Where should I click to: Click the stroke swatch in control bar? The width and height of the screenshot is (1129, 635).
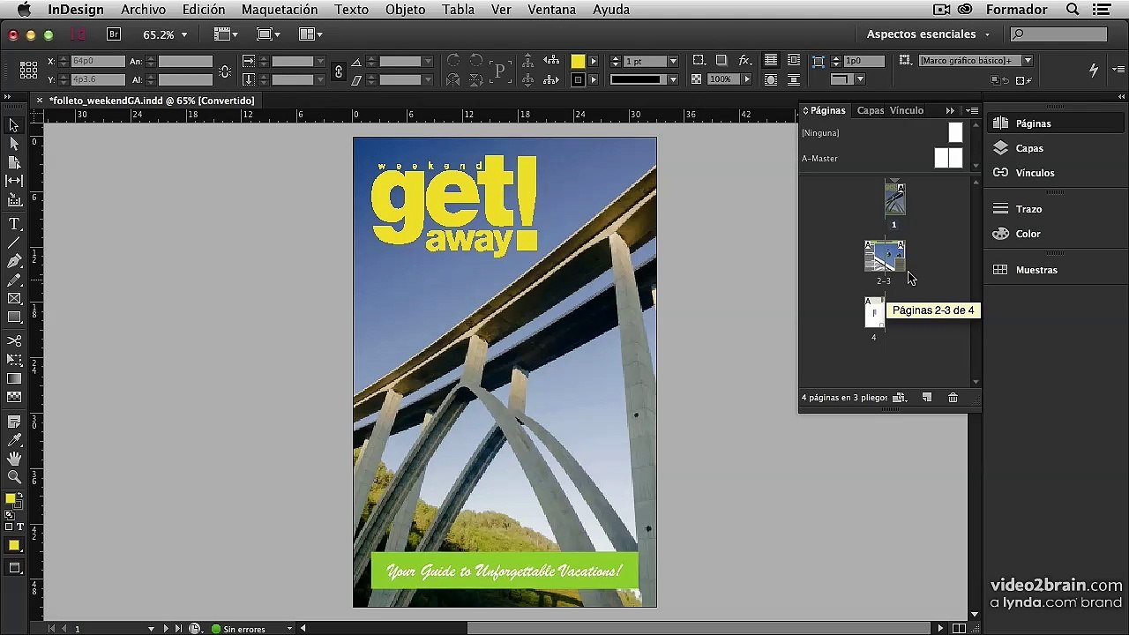pos(578,79)
